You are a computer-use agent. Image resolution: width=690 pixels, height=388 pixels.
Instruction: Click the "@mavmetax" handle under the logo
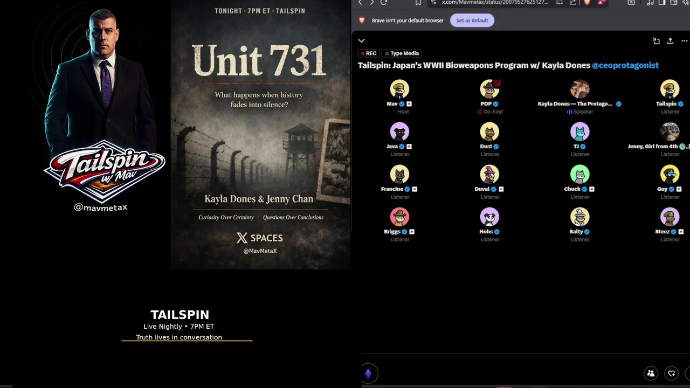pyautogui.click(x=101, y=207)
